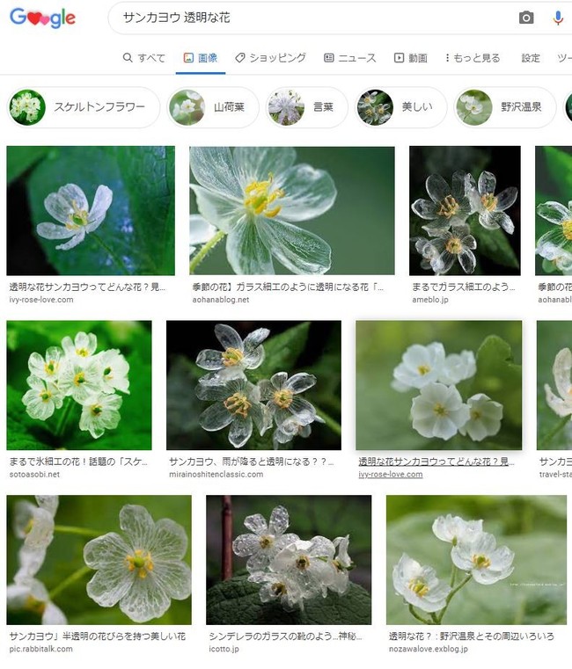This screenshot has width=572, height=669.
Task: Open the mirainoshitenclassic.com flower image
Action: click(253, 385)
